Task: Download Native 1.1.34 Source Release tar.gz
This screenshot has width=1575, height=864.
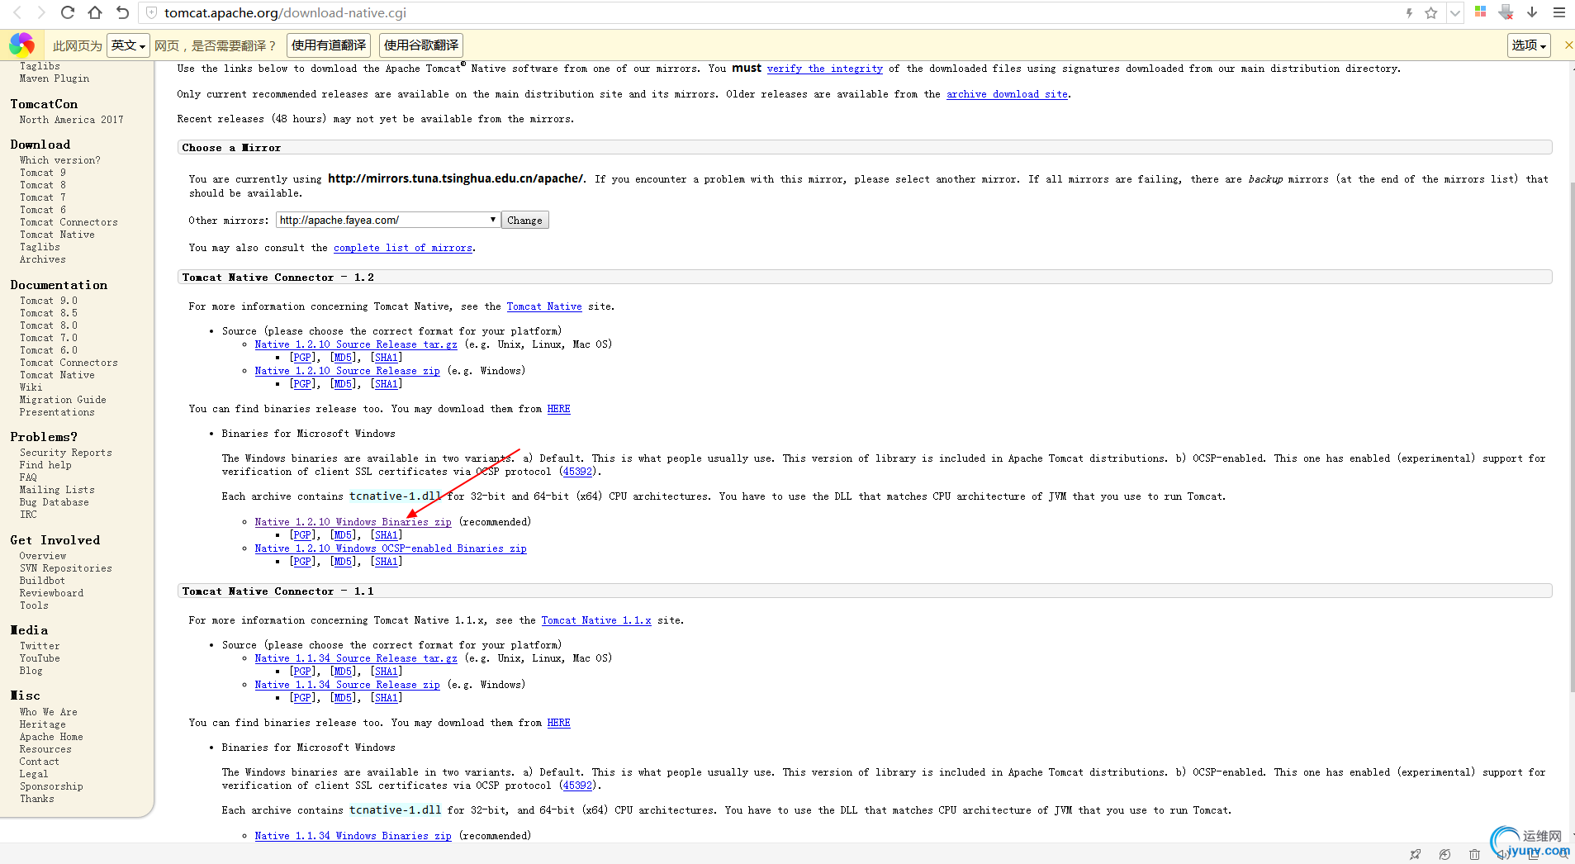Action: [x=356, y=658]
